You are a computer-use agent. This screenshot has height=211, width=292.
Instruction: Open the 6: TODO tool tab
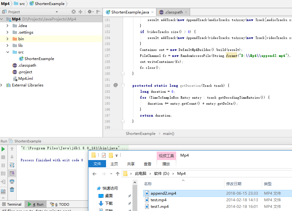[59, 204]
